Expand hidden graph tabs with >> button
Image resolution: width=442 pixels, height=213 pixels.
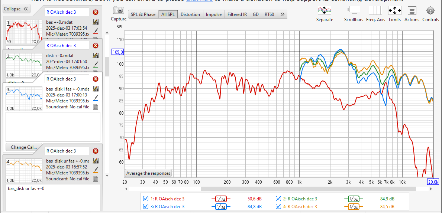coord(283,14)
